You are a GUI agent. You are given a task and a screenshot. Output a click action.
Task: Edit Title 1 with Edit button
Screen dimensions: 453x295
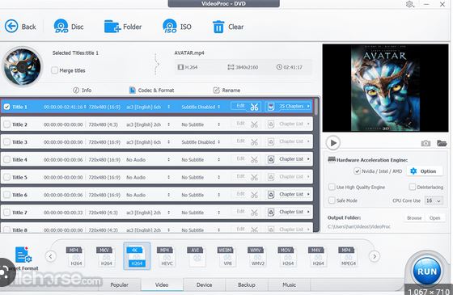(240, 106)
